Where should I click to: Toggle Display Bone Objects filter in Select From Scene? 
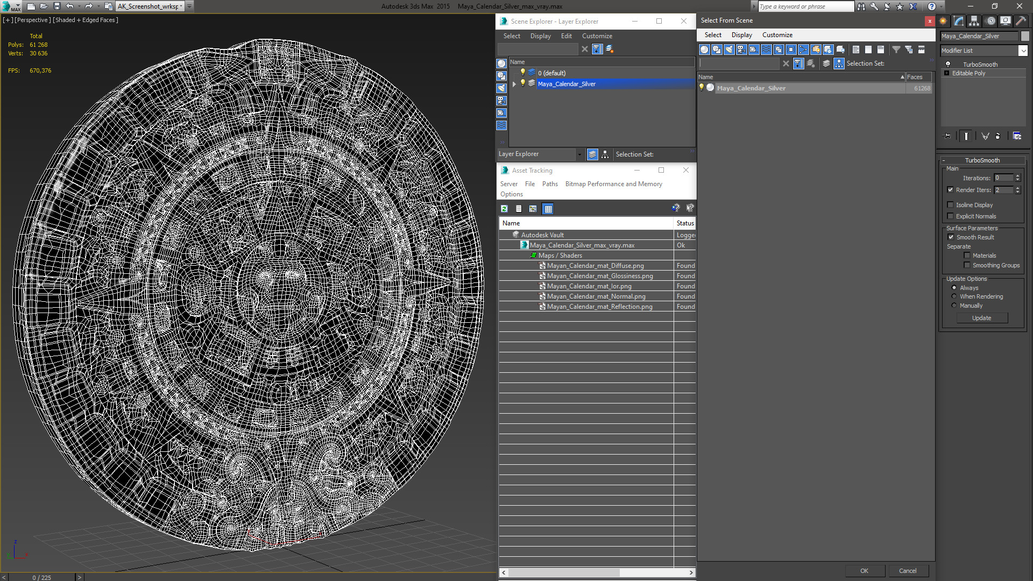click(803, 49)
